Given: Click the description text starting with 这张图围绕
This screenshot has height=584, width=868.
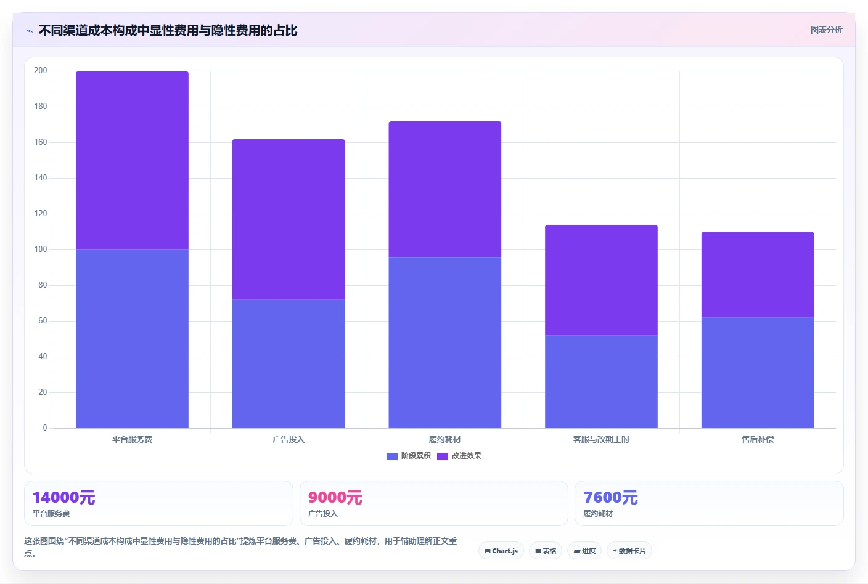Looking at the screenshot, I should pyautogui.click(x=240, y=547).
